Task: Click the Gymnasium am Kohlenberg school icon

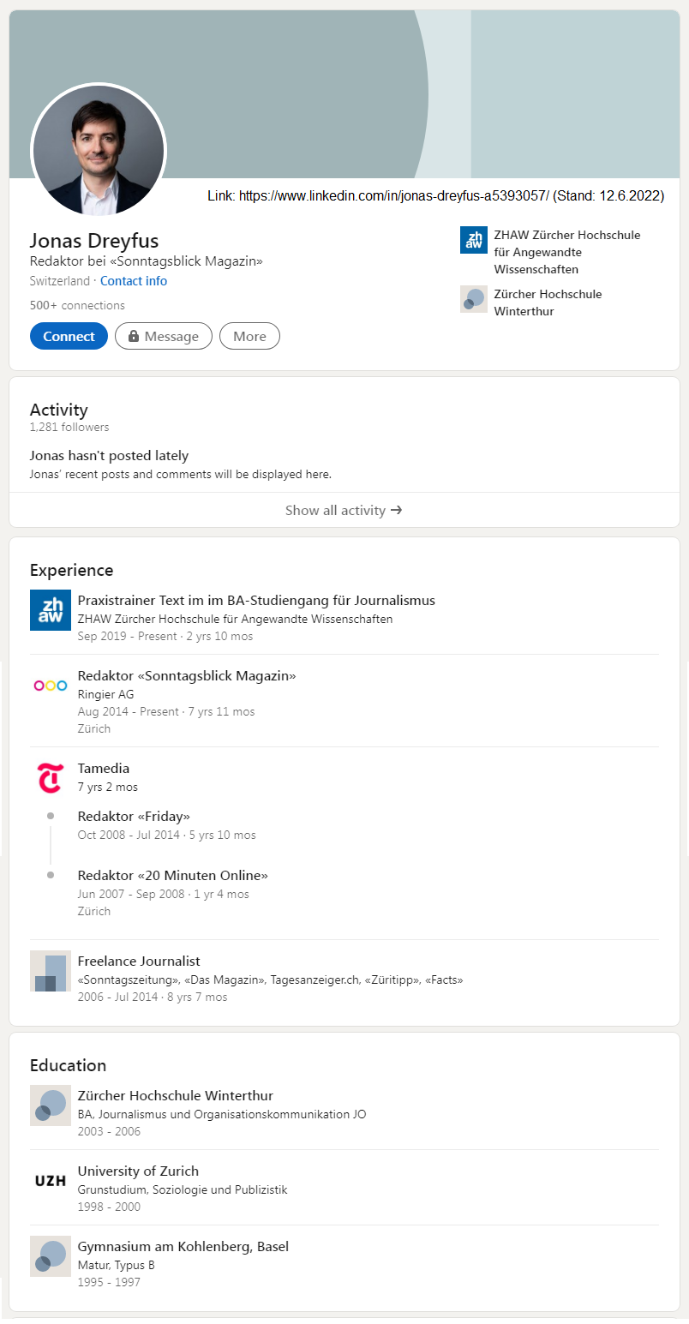Action: [50, 1256]
